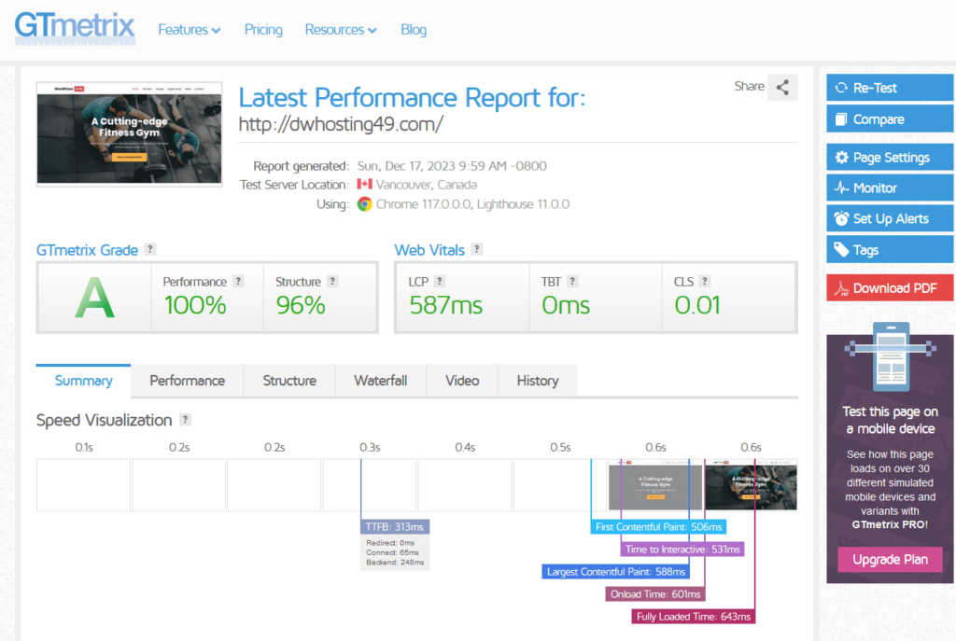
Task: Click Set Up Alerts button
Action: point(890,218)
